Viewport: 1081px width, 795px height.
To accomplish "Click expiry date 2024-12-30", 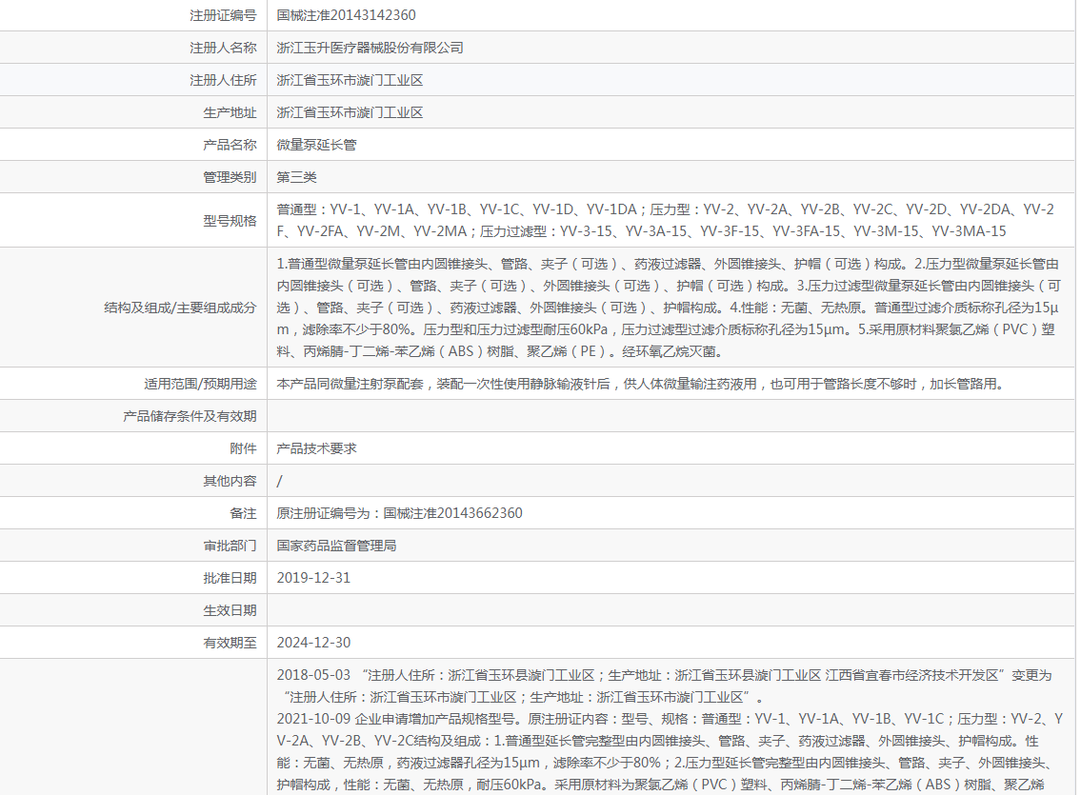I will (313, 643).
